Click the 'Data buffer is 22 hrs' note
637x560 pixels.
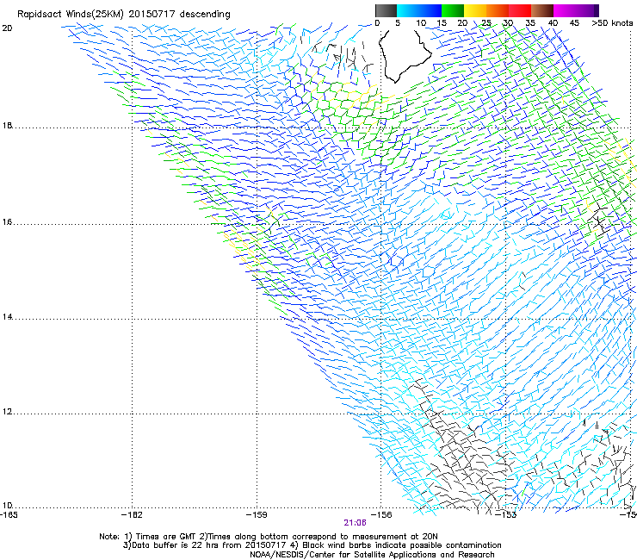point(312,545)
